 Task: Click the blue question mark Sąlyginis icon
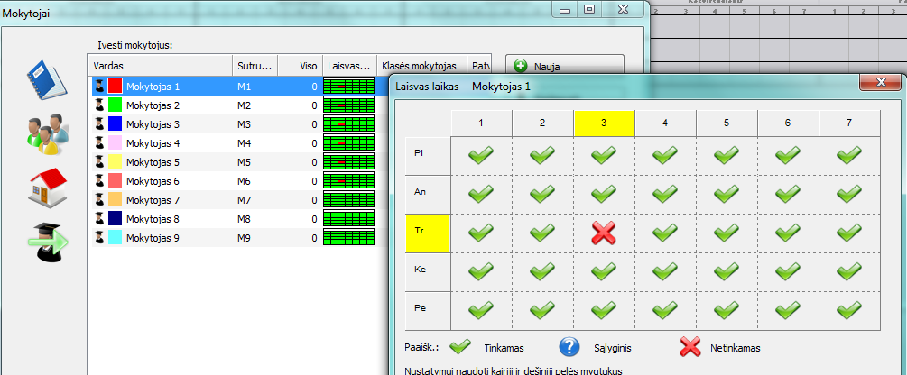click(569, 347)
